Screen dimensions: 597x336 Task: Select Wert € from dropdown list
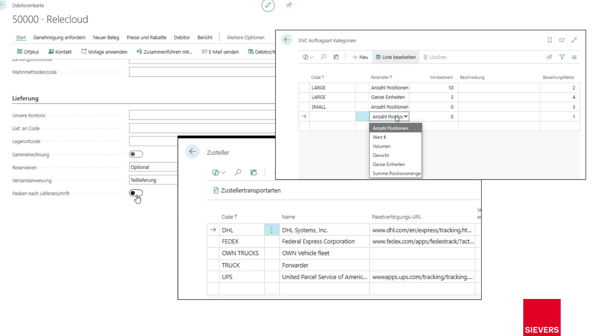click(396, 137)
